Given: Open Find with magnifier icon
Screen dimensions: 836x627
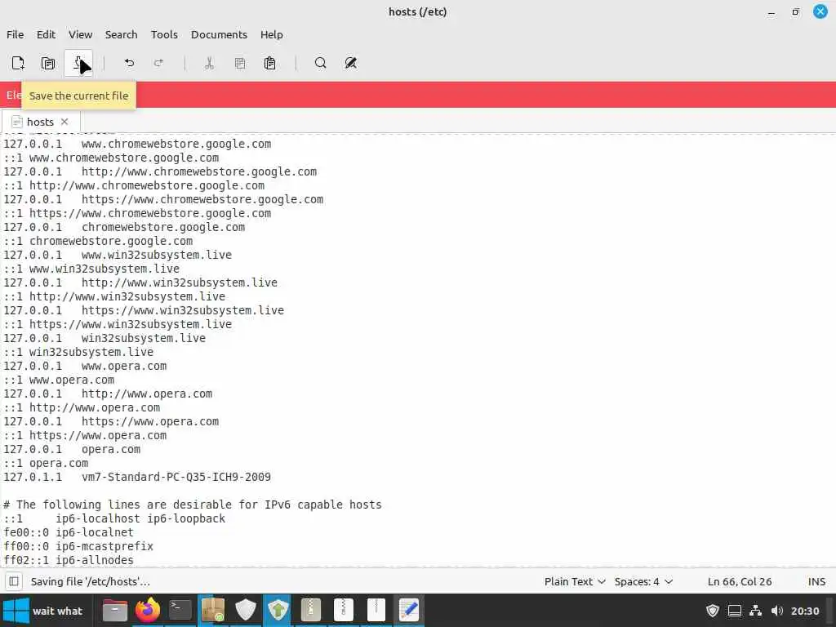Looking at the screenshot, I should pos(320,63).
